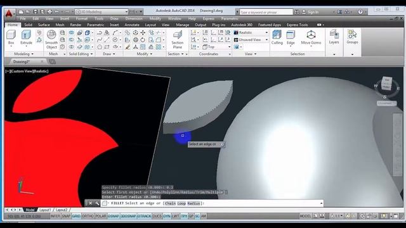Toggle OSNAP in status bar
The height and width of the screenshot is (228, 406).
[114, 216]
